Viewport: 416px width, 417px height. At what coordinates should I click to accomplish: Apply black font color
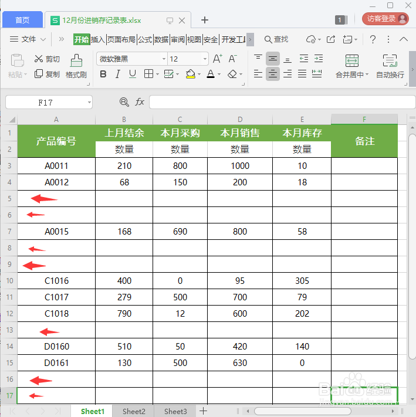[211, 74]
